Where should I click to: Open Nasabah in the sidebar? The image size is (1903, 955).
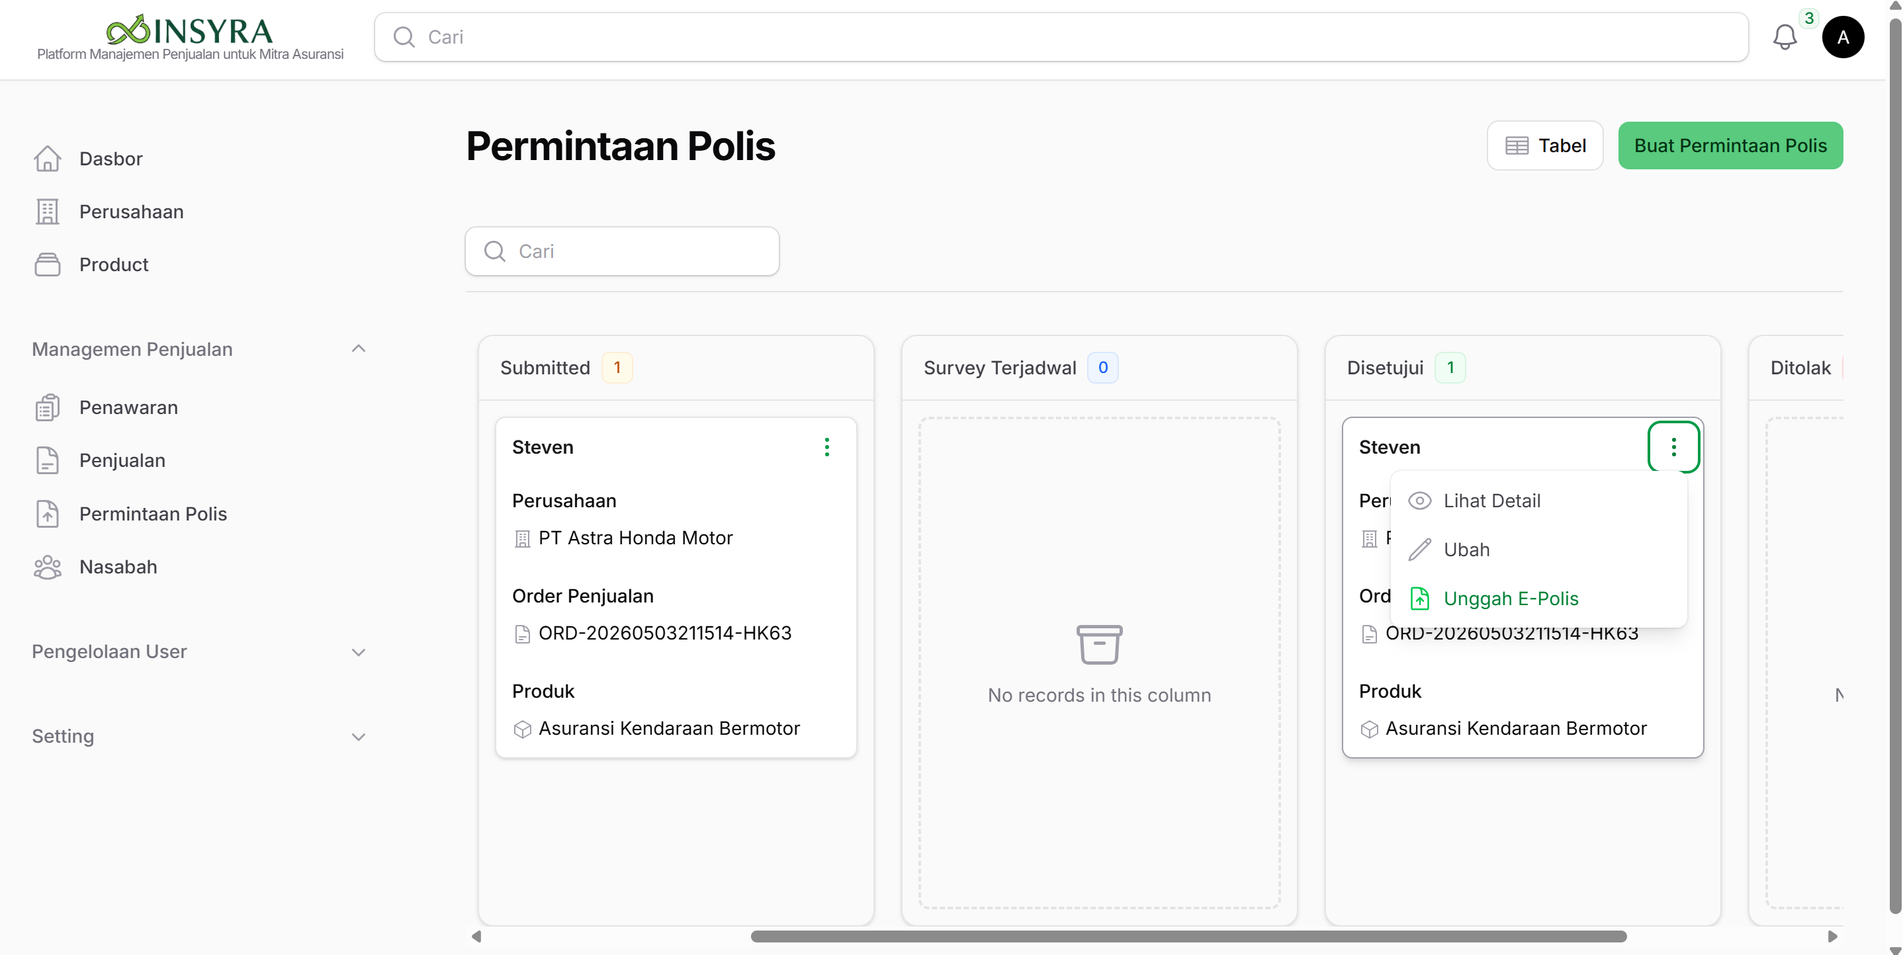point(118,567)
